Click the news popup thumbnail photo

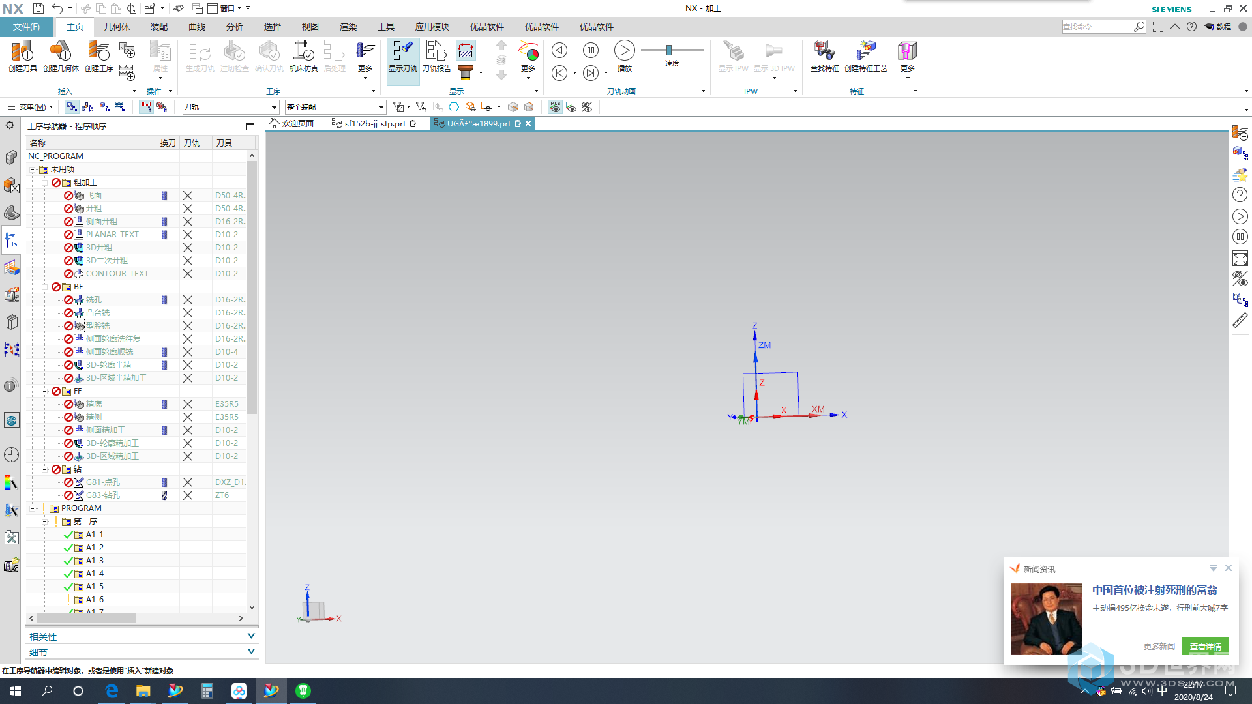pos(1046,619)
